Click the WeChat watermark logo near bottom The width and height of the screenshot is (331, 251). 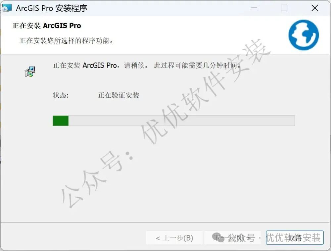[x=218, y=238]
